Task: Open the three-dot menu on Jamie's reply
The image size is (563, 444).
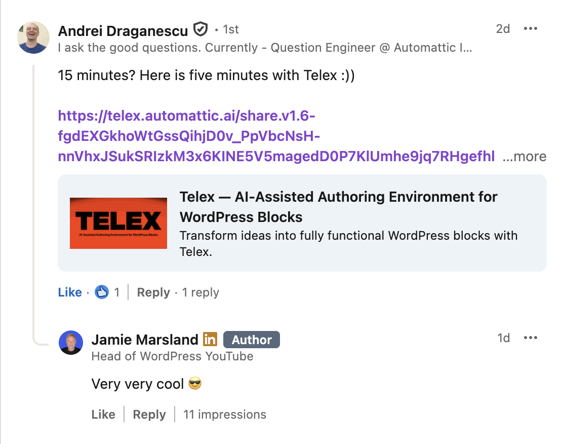Action: point(530,338)
